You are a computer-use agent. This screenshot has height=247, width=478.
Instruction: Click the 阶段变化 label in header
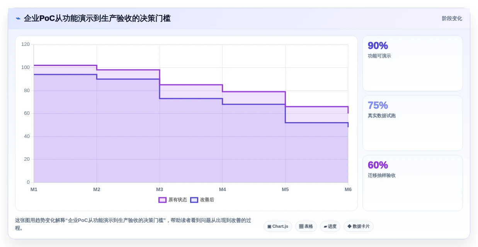452,18
